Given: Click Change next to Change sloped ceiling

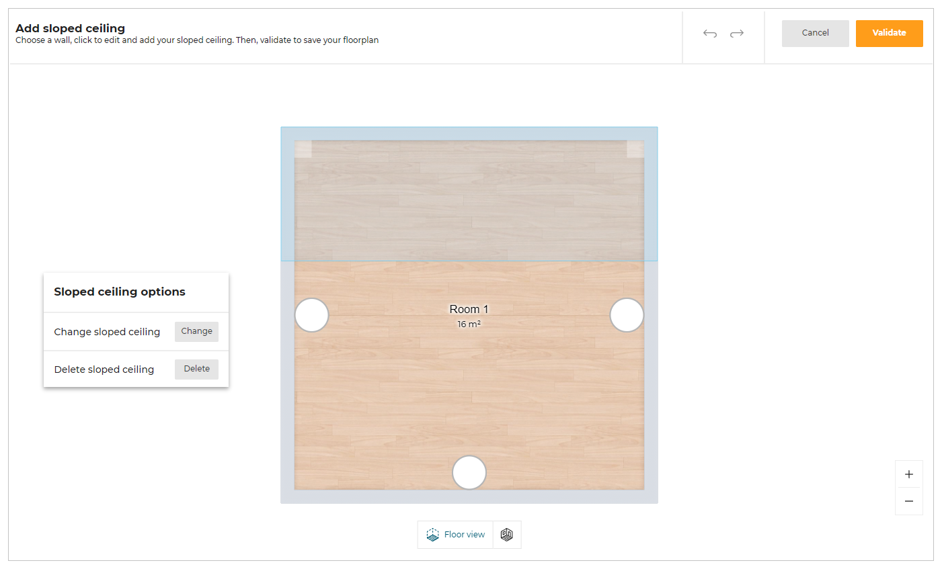Looking at the screenshot, I should tap(196, 331).
